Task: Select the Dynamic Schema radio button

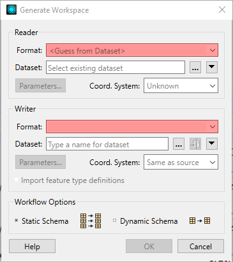Action: pos(114,221)
